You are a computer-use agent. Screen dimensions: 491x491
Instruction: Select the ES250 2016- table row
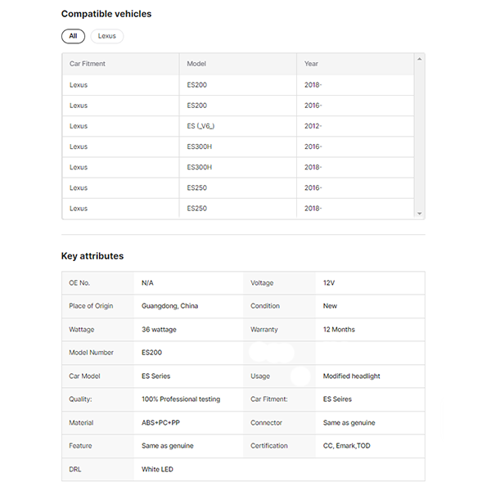[x=237, y=187]
